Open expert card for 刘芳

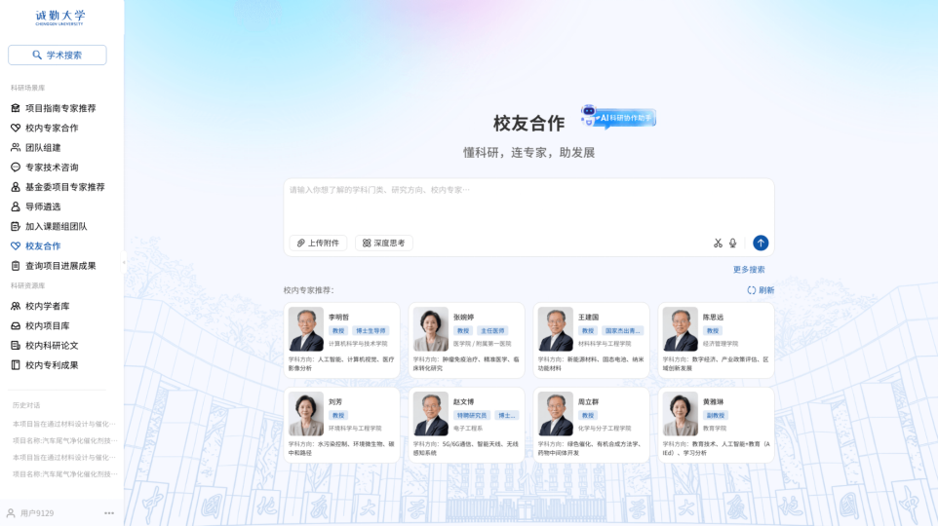click(x=341, y=425)
